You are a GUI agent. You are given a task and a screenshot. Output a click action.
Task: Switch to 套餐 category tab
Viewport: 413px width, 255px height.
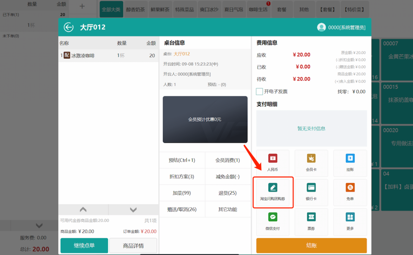[282, 10]
